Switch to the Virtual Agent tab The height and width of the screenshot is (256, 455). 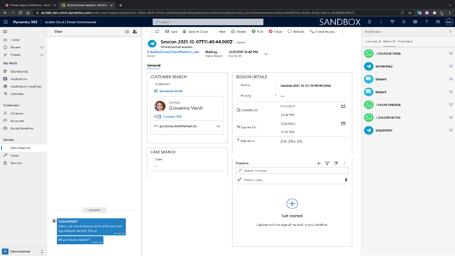pyautogui.click(x=405, y=42)
